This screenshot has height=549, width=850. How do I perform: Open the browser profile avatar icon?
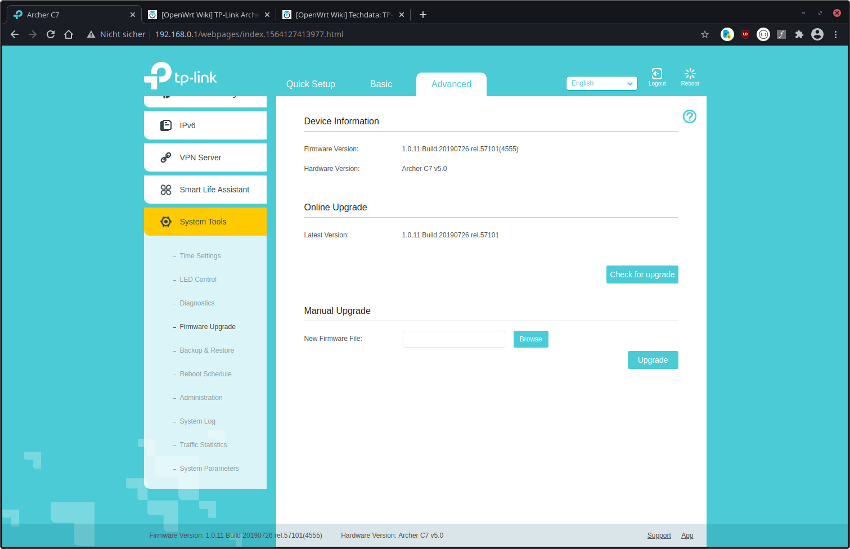(x=817, y=34)
